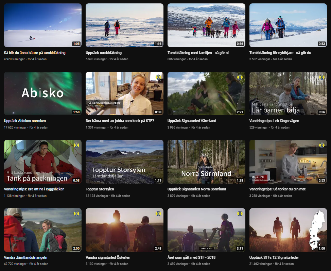
Task: Open the Signaturled Värmland thumbnail
Action: (206, 94)
